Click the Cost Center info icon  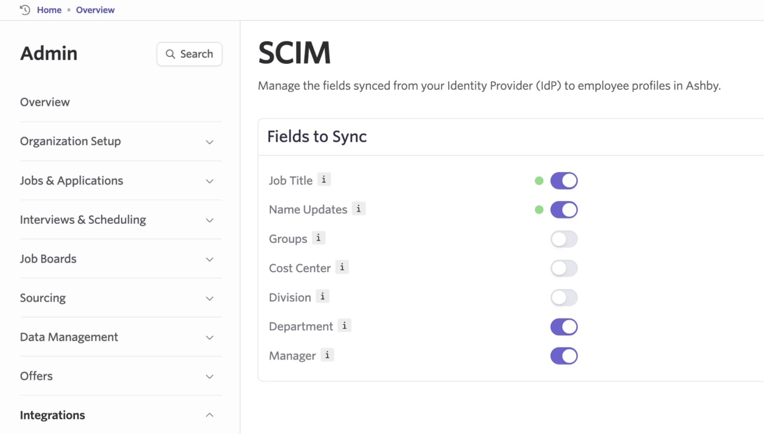pos(342,267)
